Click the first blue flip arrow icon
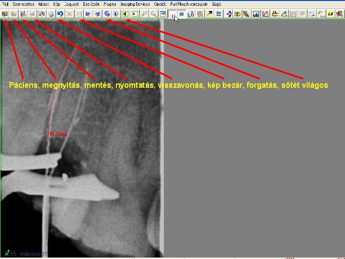This screenshot has height=259, width=345. pyautogui.click(x=88, y=14)
